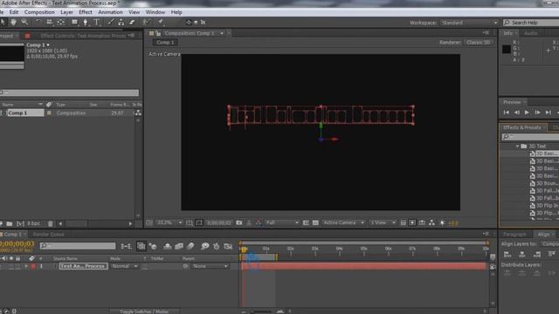Select the Roto Brush tool
The image size is (559, 314).
click(146, 22)
